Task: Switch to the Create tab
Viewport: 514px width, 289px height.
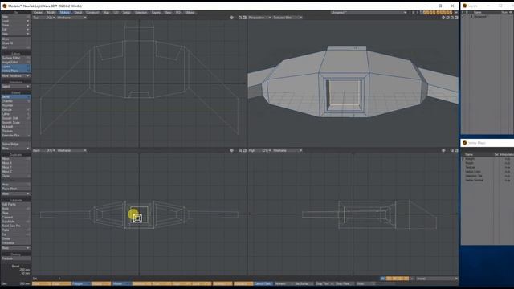Action: tap(38, 13)
